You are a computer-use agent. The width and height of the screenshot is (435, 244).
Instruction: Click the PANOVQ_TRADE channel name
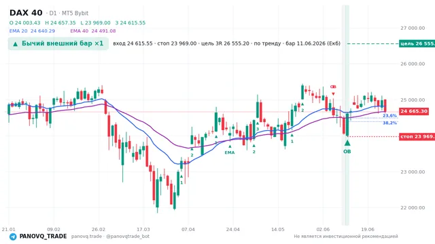43,237
